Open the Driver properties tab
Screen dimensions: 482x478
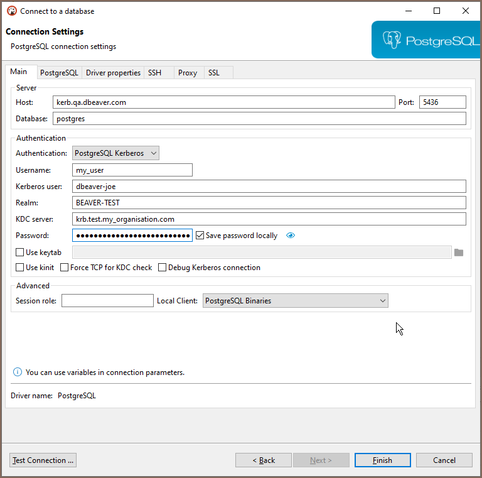113,73
